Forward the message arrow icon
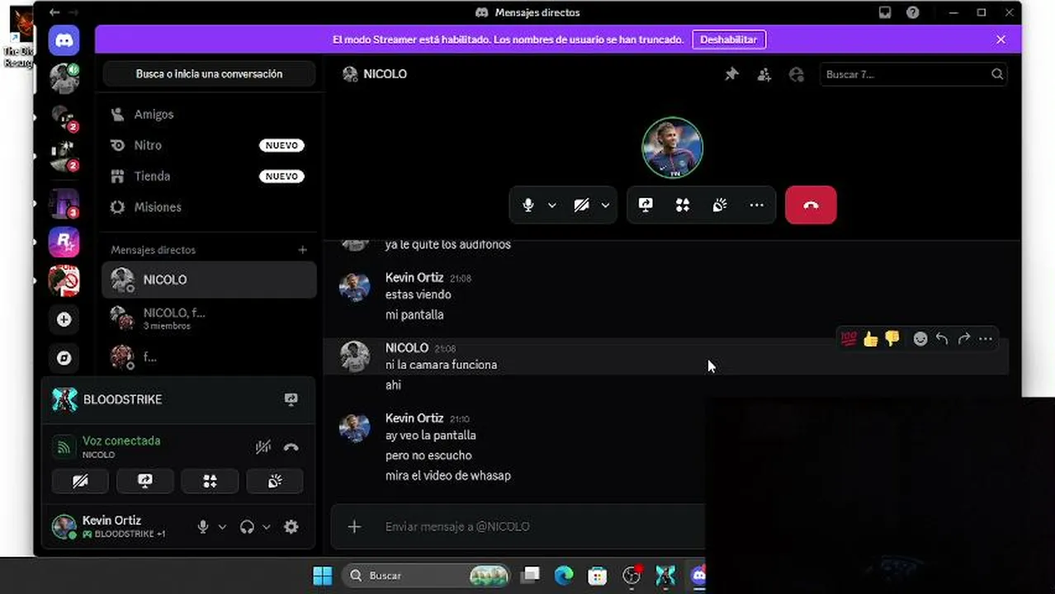1055x594 pixels. coord(963,338)
